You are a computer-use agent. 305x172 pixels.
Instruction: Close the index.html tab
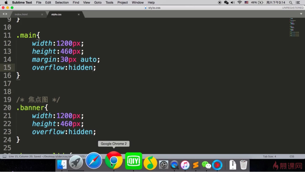42,14
